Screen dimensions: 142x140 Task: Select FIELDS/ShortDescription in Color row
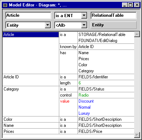pos(100,119)
